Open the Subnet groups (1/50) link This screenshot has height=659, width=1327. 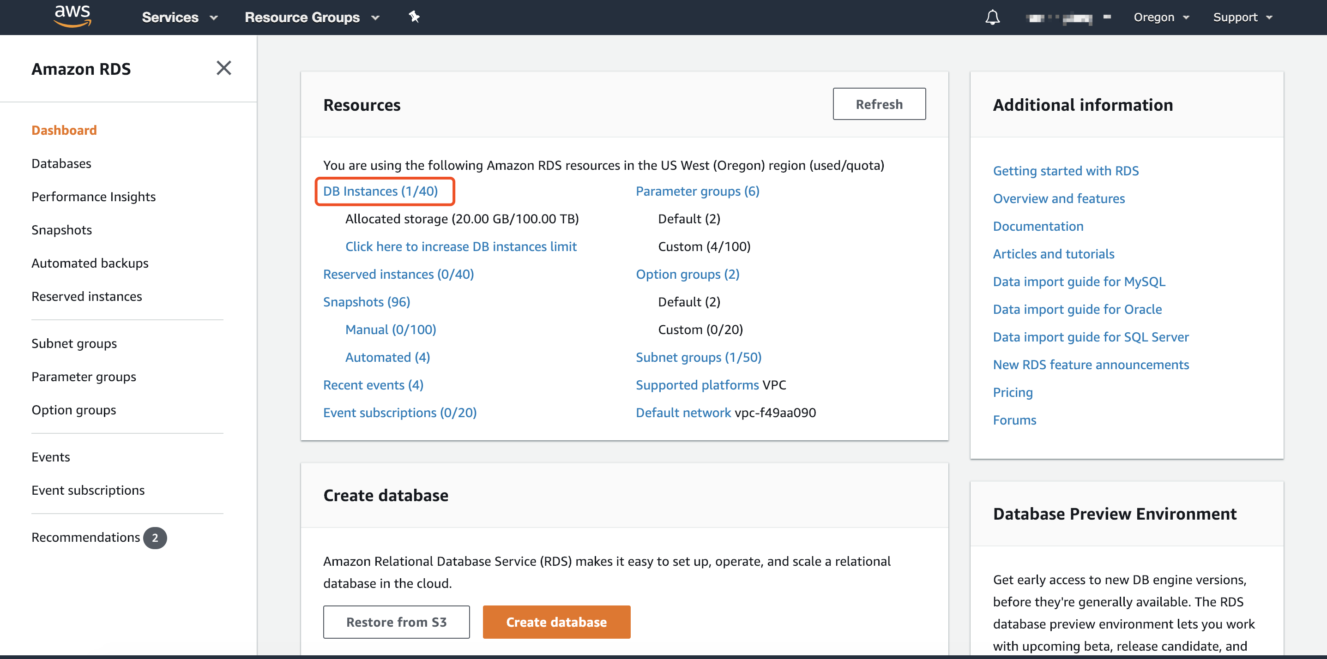tap(698, 357)
